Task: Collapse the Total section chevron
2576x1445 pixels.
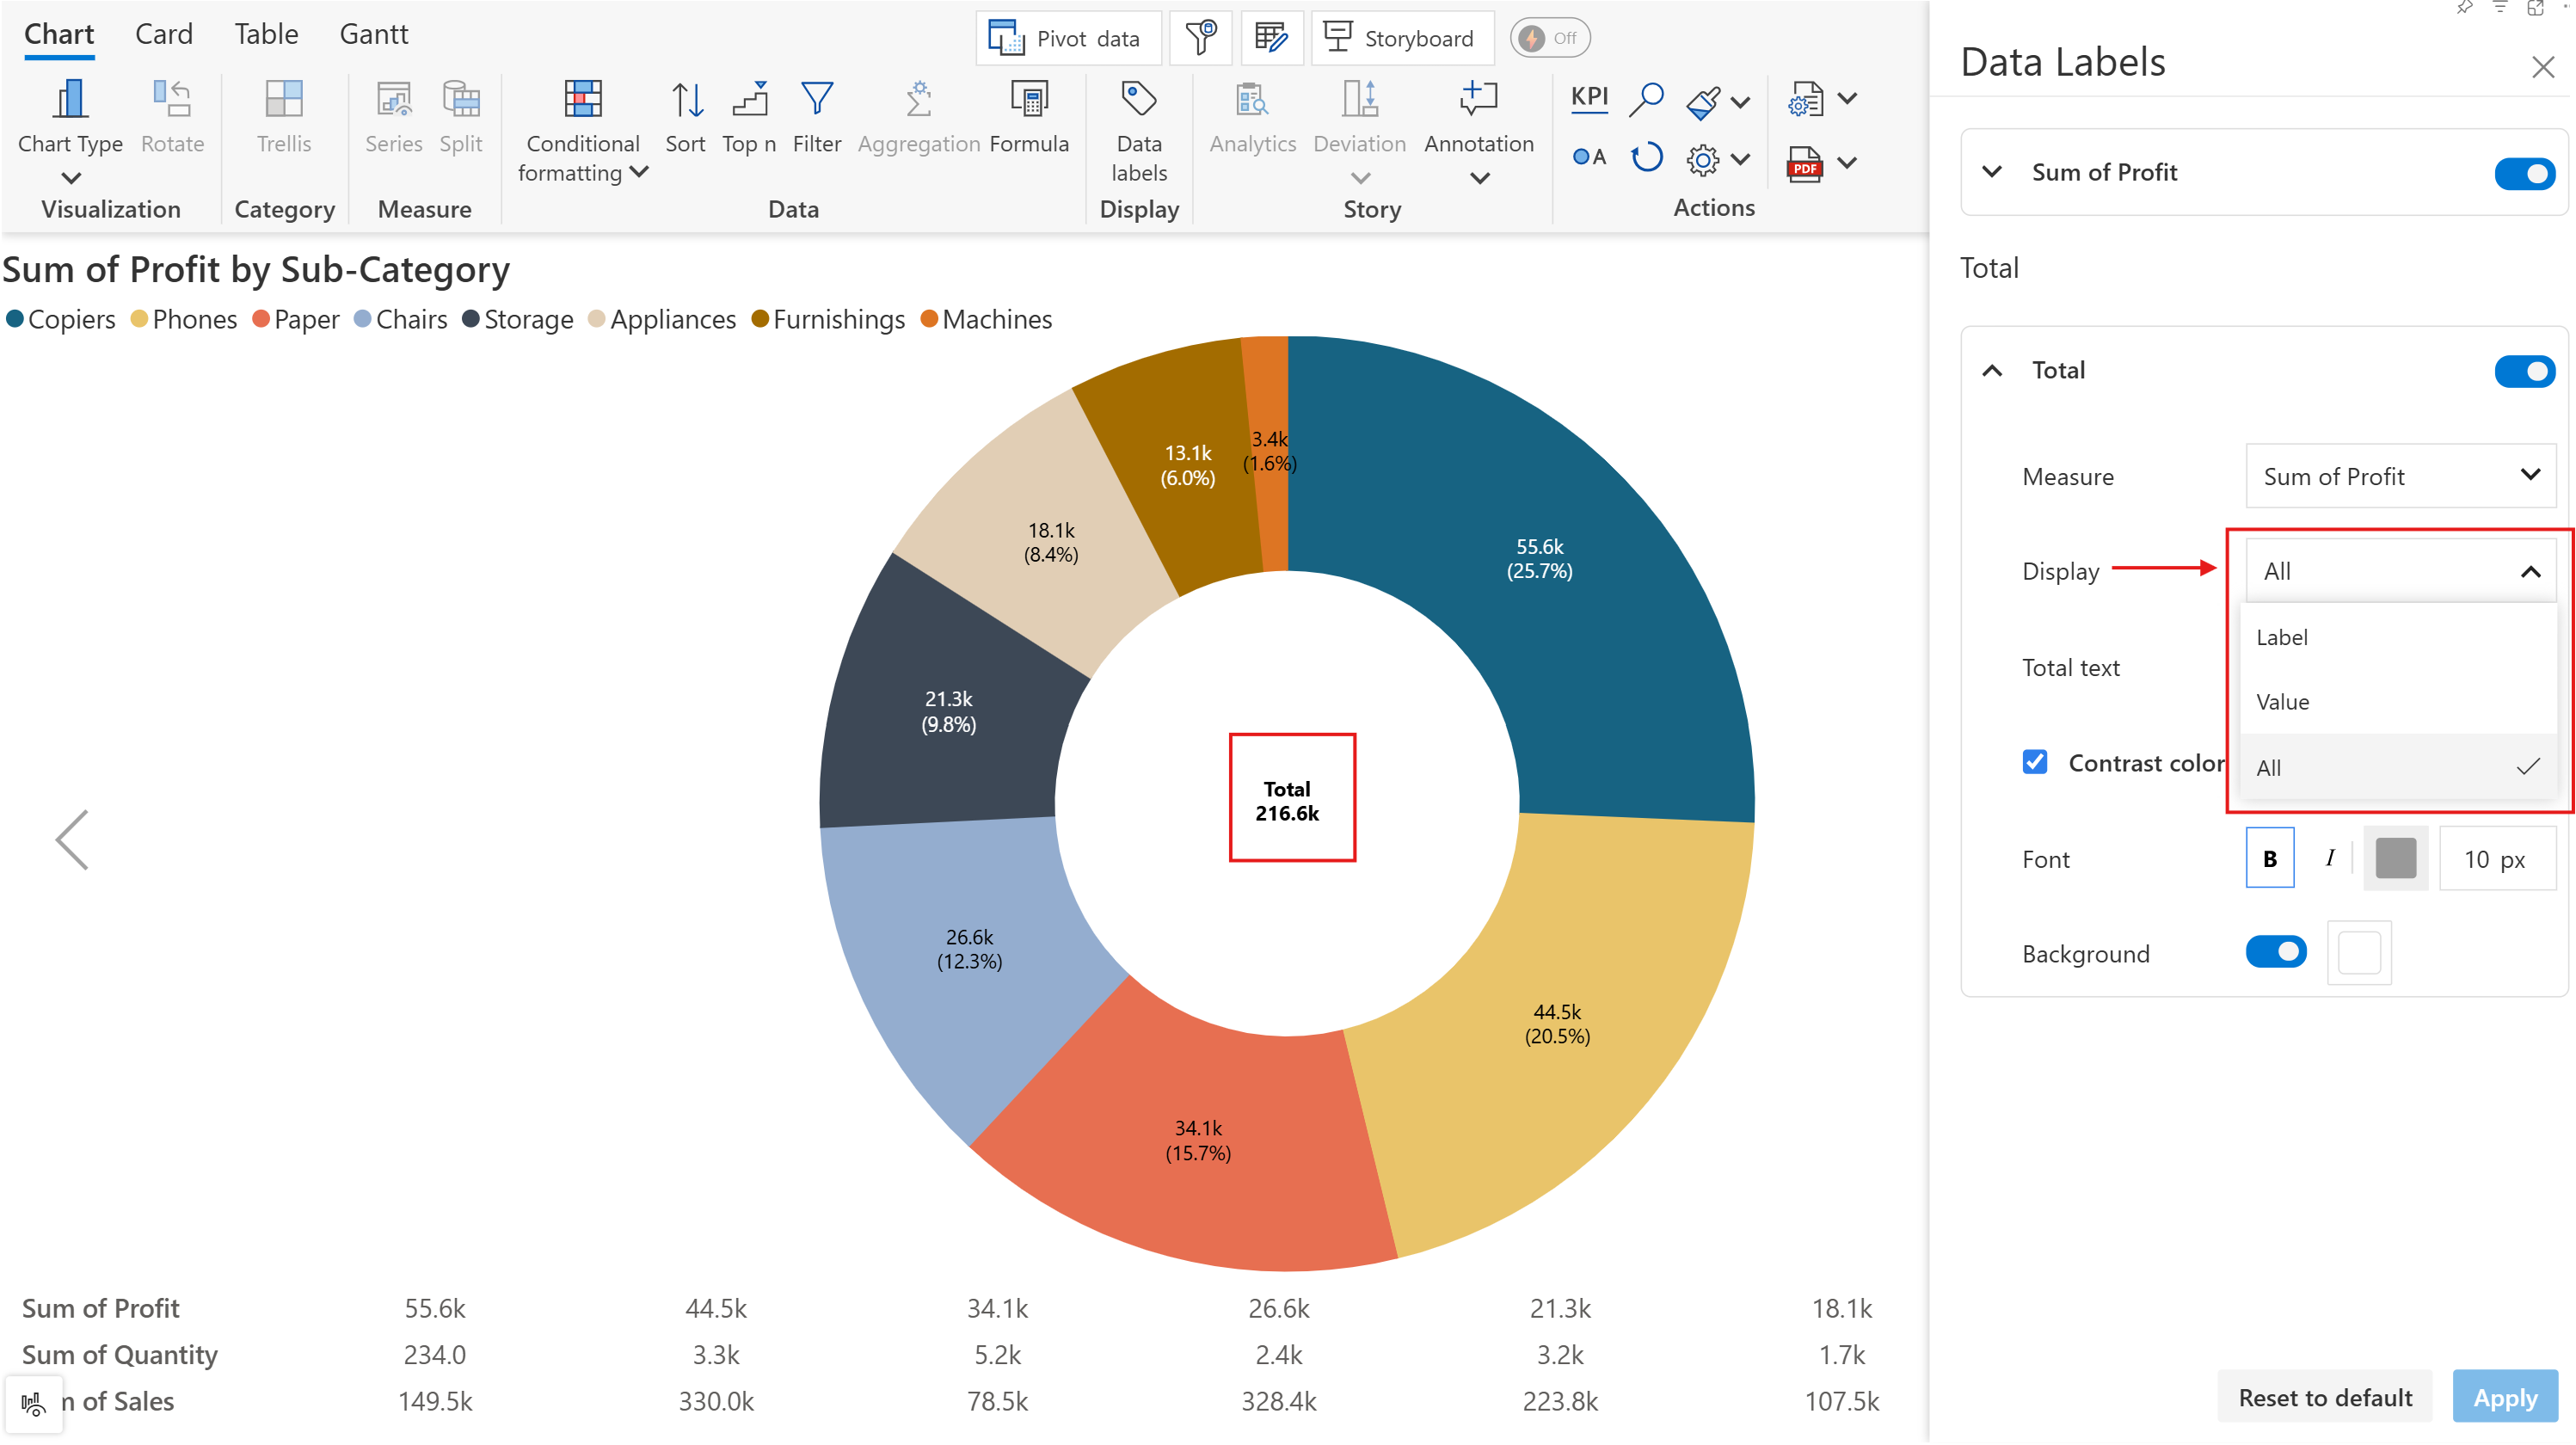Action: (1992, 371)
